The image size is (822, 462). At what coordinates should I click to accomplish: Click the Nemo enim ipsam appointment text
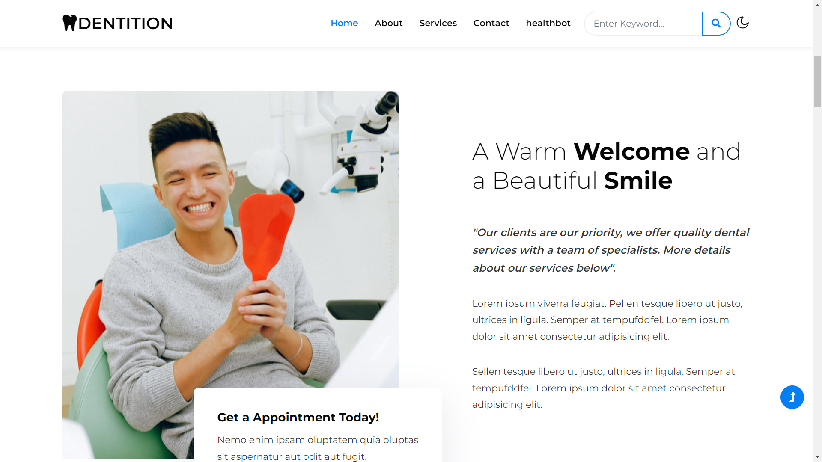click(318, 448)
